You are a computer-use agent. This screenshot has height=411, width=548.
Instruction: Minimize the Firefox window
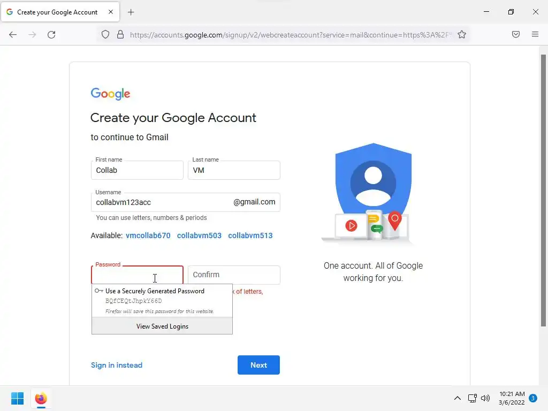point(486,12)
